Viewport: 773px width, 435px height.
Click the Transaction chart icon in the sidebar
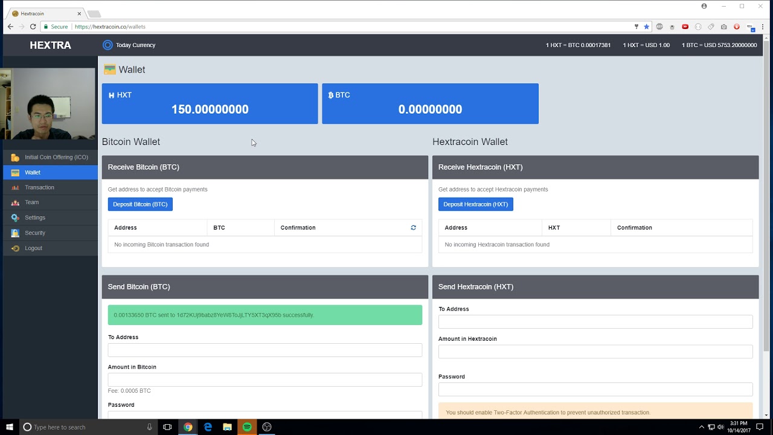tap(15, 187)
